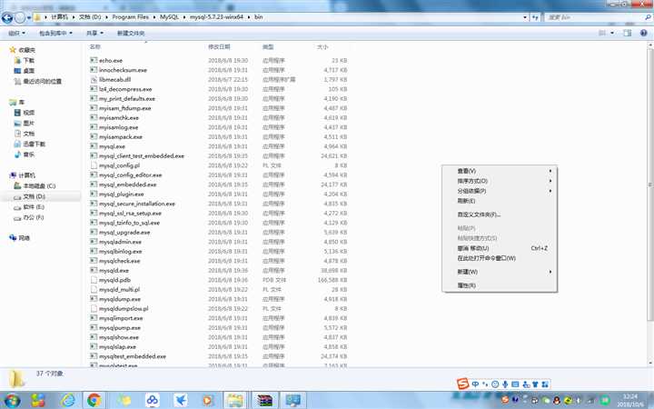Viewport: 654px width, 409px height.
Task: Launch Google Chrome from taskbar
Action: [x=94, y=401]
